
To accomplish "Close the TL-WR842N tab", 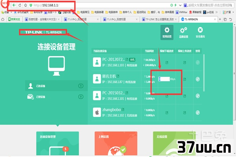I will click(215, 19).
